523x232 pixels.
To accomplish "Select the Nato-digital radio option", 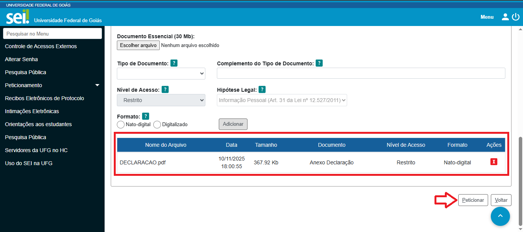I will [x=121, y=125].
